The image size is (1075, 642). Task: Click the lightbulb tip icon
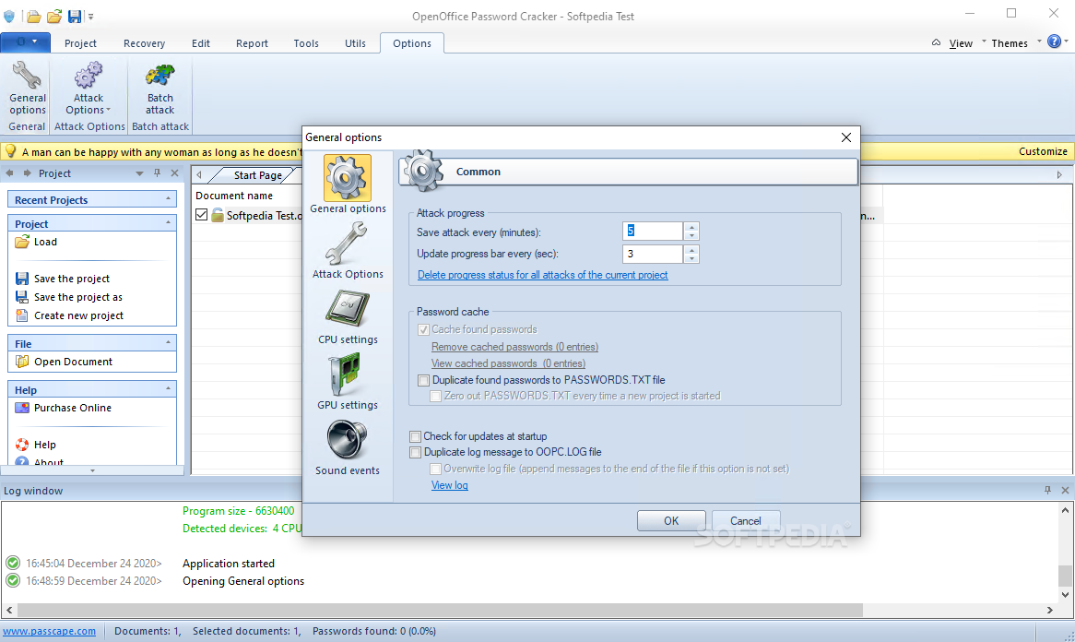pyautogui.click(x=10, y=151)
